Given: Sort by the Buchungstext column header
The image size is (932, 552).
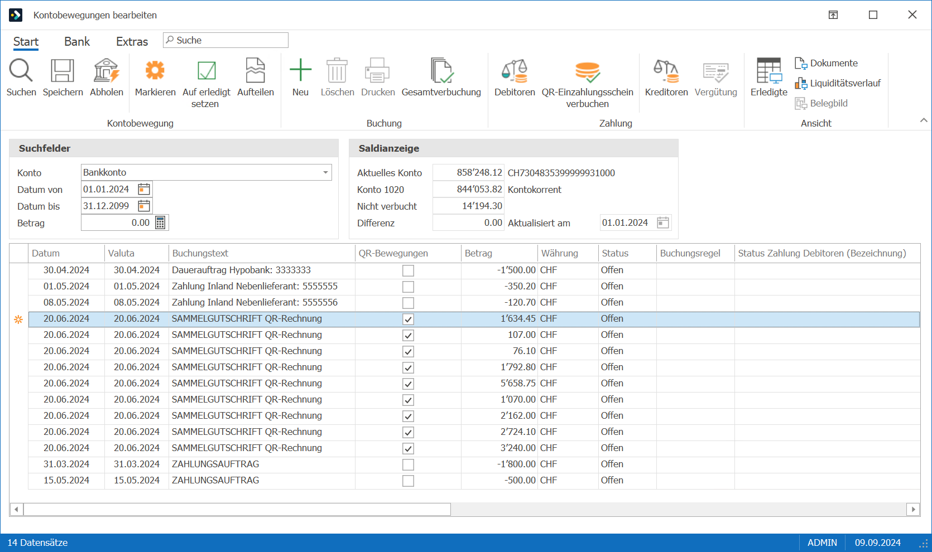Looking at the screenshot, I should [262, 253].
